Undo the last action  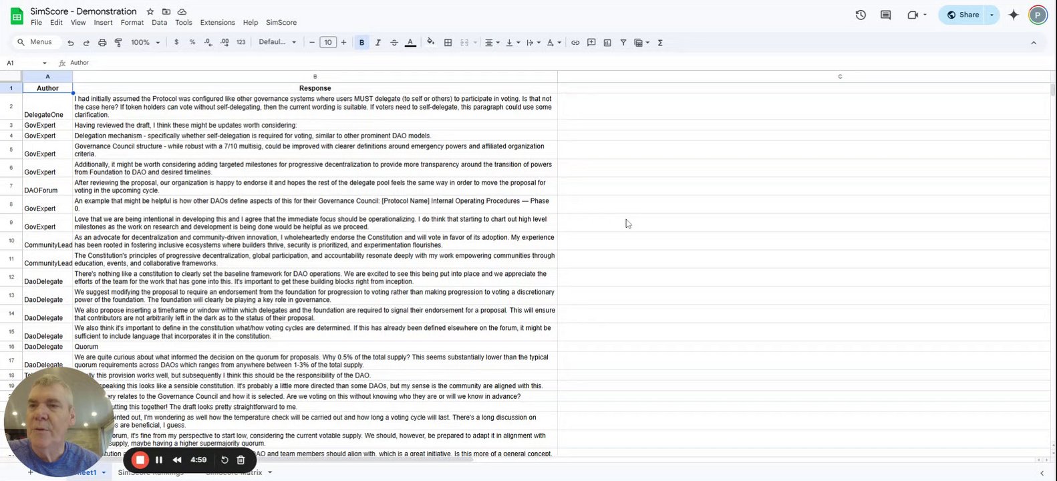[x=70, y=43]
